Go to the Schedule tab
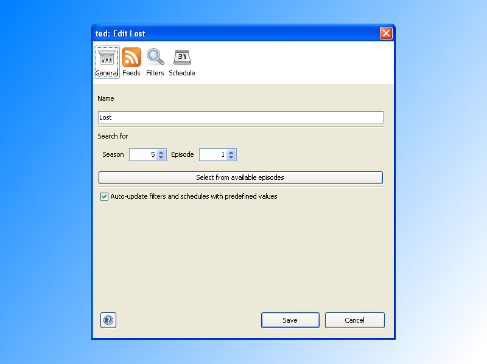The image size is (487, 364). click(182, 63)
